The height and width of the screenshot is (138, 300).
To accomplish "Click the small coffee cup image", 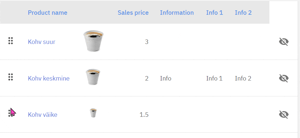I will point(93,113).
